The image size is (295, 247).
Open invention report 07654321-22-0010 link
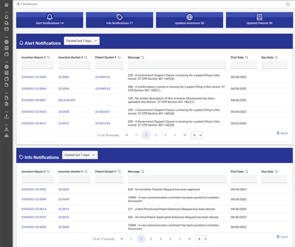tap(34, 217)
